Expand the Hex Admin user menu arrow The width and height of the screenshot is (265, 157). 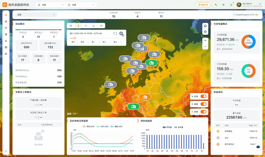coord(260,4)
